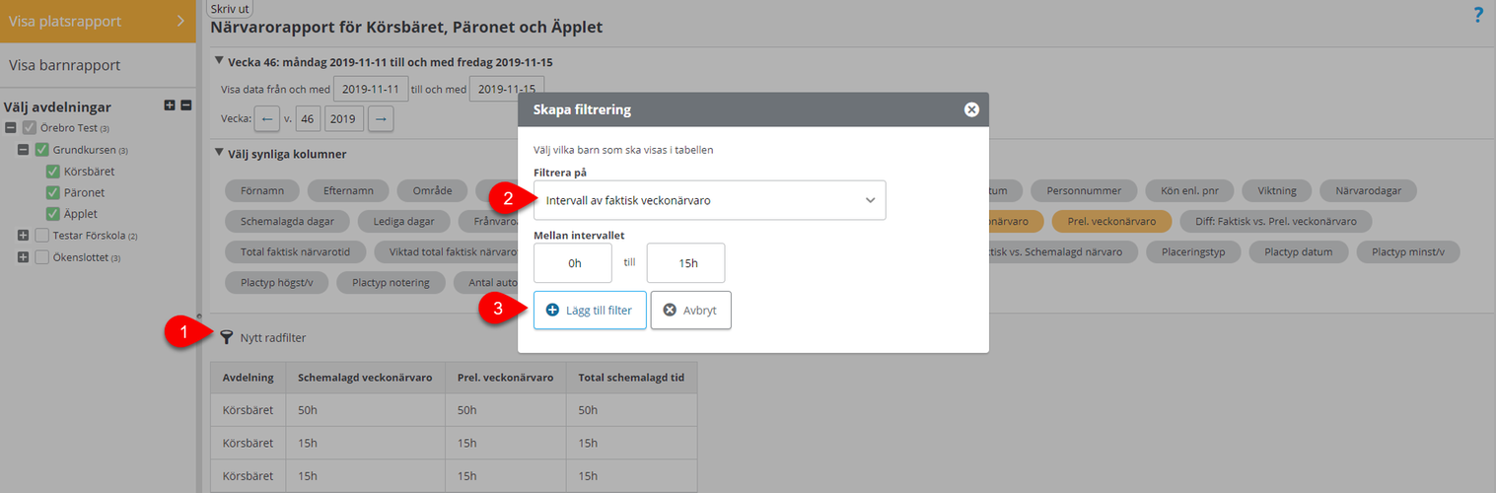Click the Avbryt button
The width and height of the screenshot is (1496, 493).
pos(690,310)
